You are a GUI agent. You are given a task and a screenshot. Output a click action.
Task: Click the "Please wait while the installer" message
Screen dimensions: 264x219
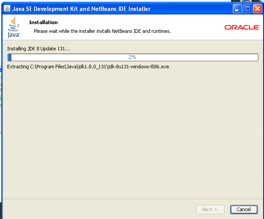(102, 31)
